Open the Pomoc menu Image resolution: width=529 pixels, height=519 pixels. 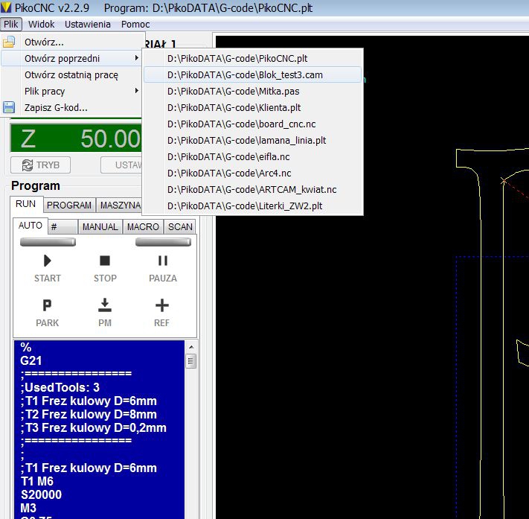point(135,25)
